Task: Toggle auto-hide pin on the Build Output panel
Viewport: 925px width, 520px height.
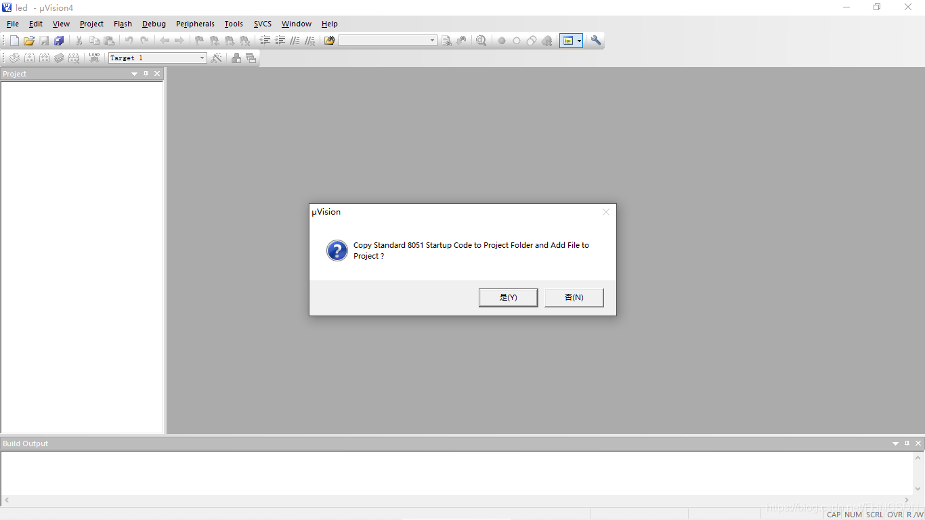Action: 907,443
